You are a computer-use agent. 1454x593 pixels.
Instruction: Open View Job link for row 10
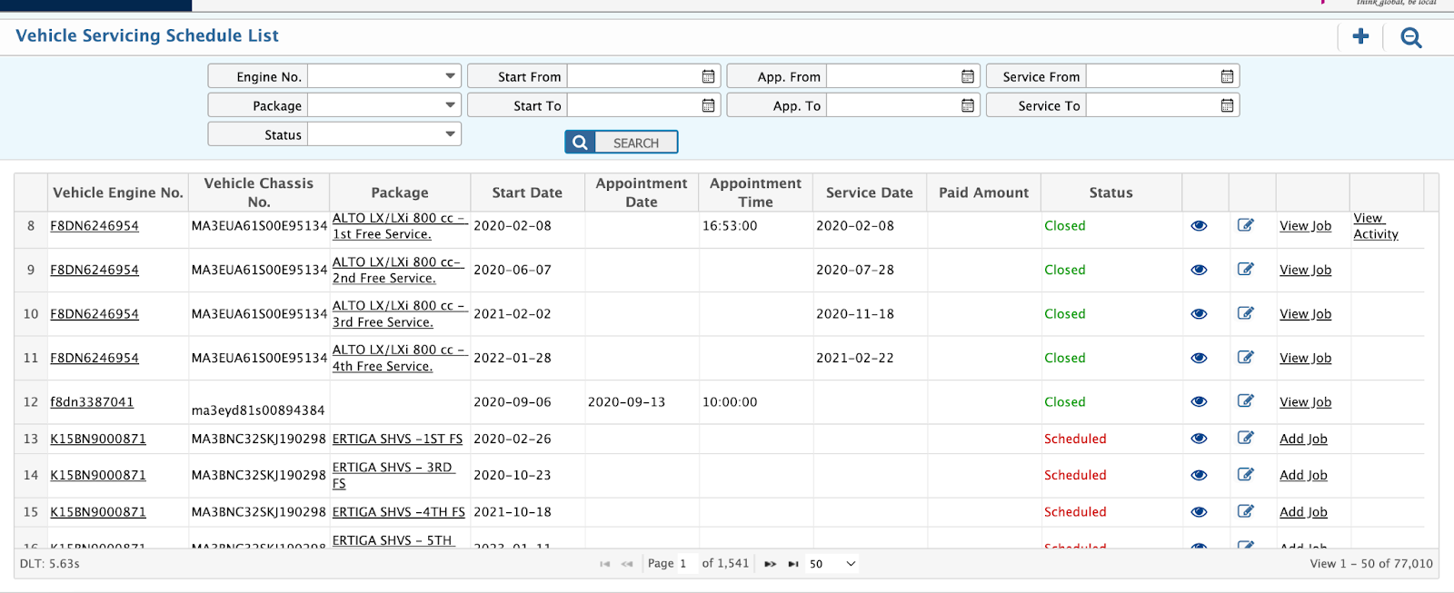1305,314
